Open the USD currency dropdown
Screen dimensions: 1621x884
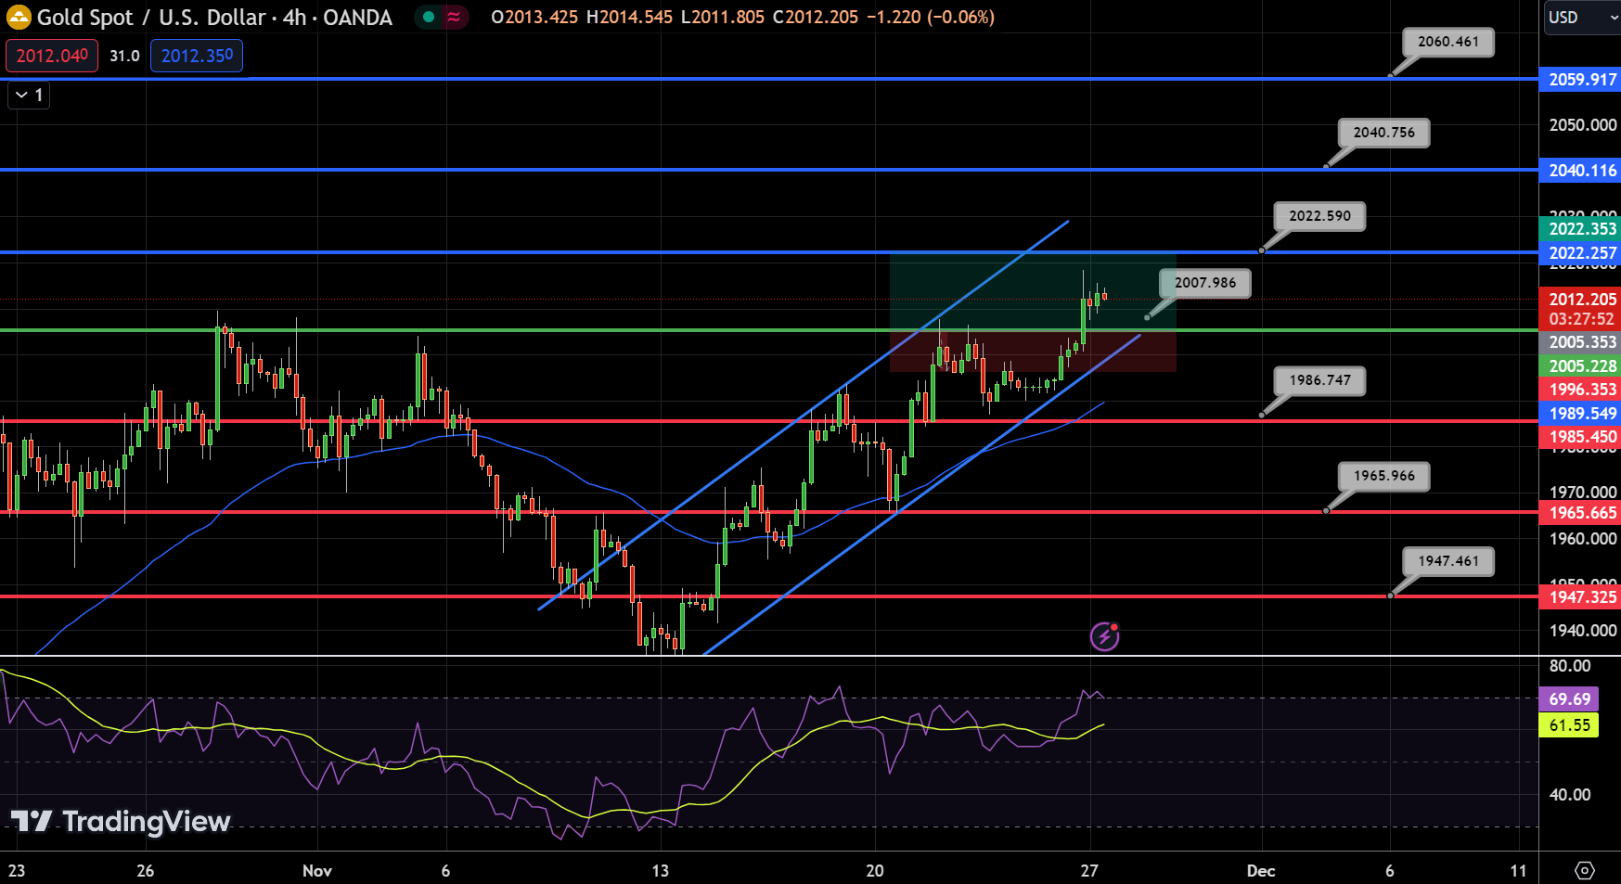(1582, 17)
